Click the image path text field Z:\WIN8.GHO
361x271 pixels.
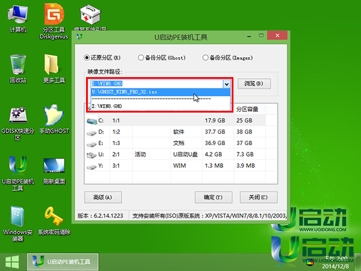(x=157, y=84)
